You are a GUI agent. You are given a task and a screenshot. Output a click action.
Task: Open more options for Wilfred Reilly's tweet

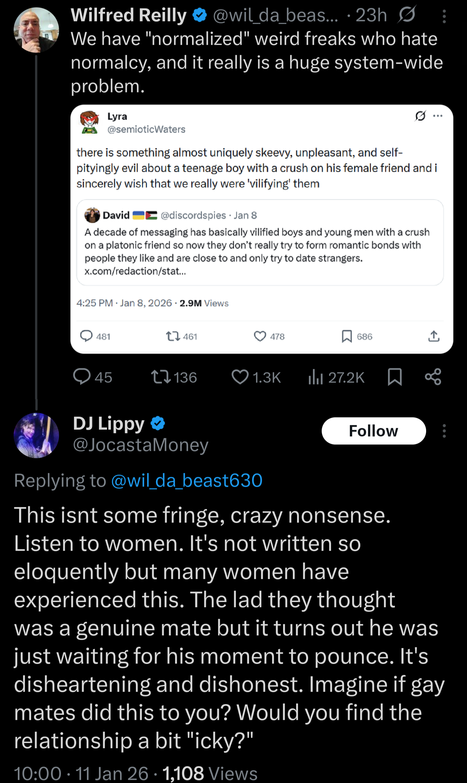(444, 16)
